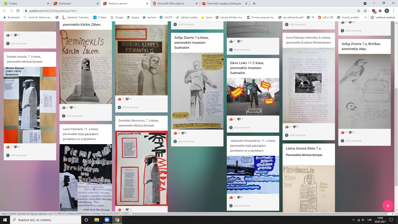Dislike Dominiks Skvorcovs' post
398x224 pixels.
127,210
